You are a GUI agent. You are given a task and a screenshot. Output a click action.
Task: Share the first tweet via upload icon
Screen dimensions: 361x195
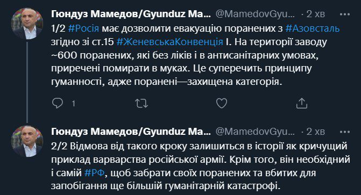coord(302,103)
